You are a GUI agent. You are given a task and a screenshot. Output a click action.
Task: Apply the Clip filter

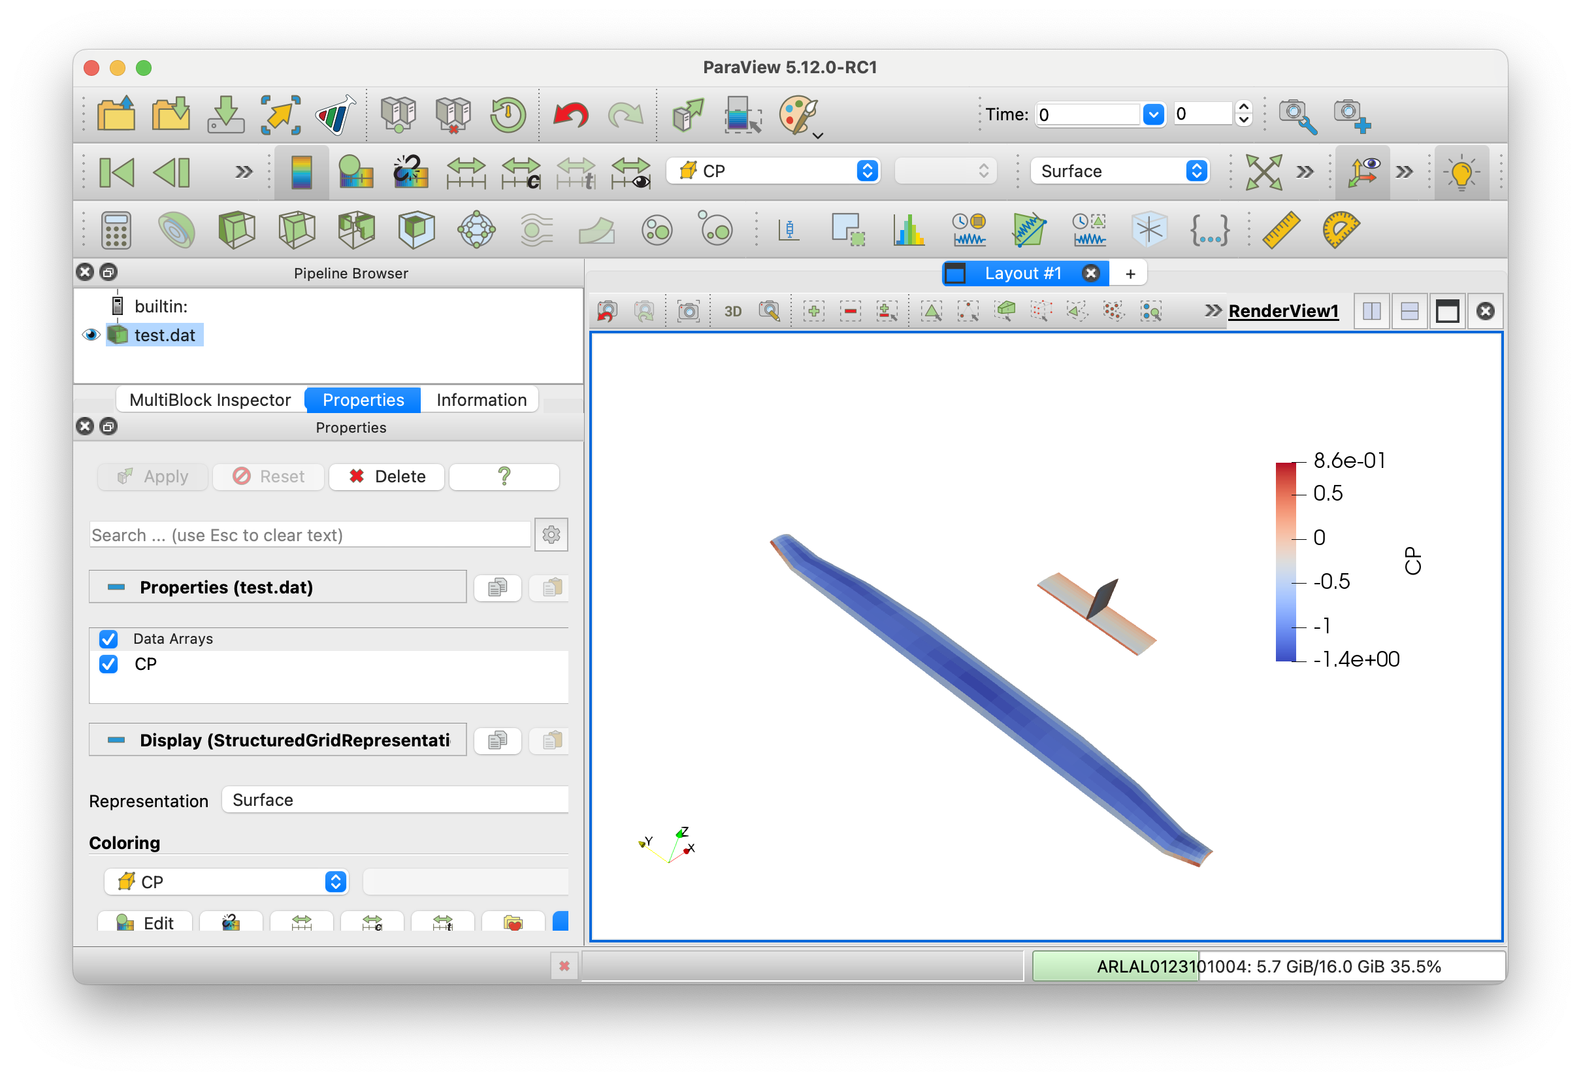236,230
